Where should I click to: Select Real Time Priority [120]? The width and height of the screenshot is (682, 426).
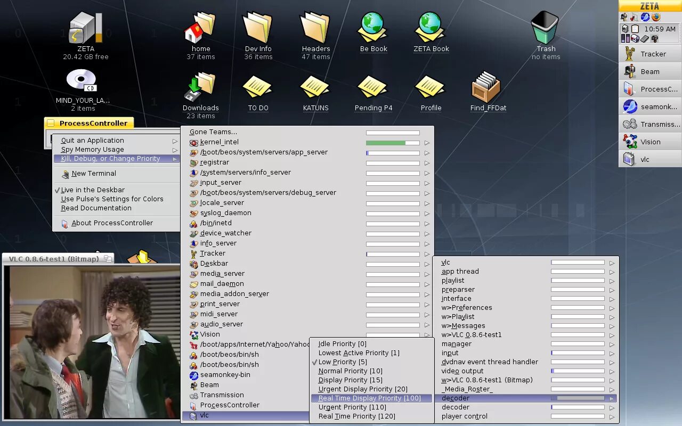pyautogui.click(x=371, y=416)
